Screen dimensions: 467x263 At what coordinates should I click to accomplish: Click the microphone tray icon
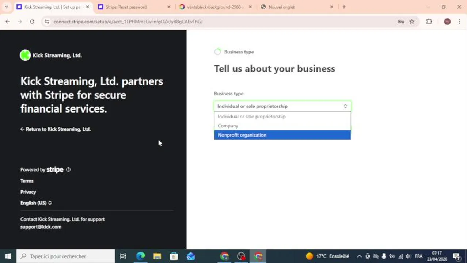[x=384, y=256]
